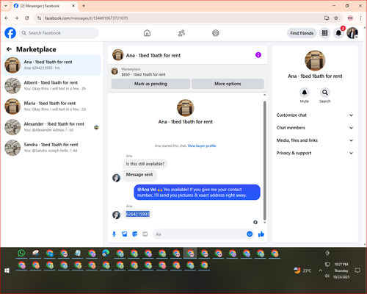Open the notifications bell with badge
The height and width of the screenshot is (294, 367).
coord(338,33)
